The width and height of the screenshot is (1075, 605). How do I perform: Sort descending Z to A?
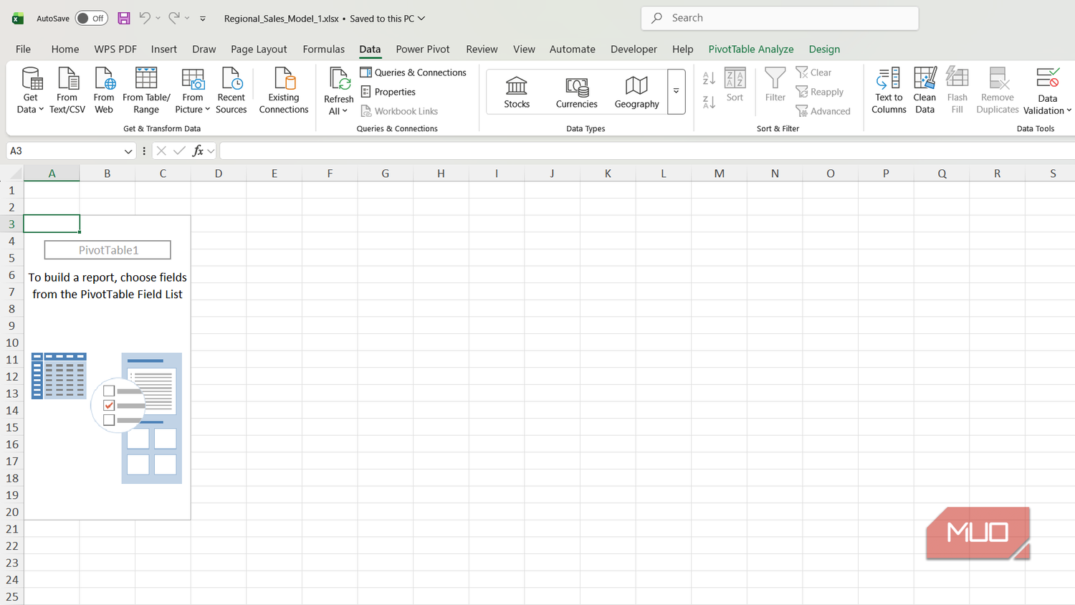tap(709, 102)
